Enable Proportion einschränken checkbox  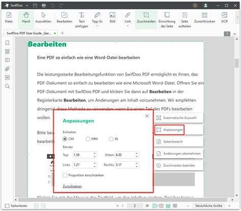point(65,175)
